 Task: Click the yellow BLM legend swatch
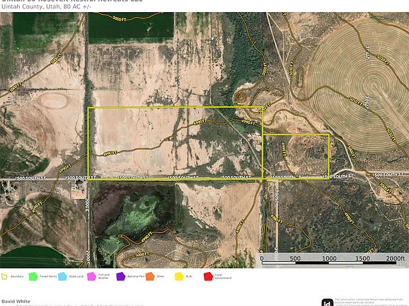point(179,276)
